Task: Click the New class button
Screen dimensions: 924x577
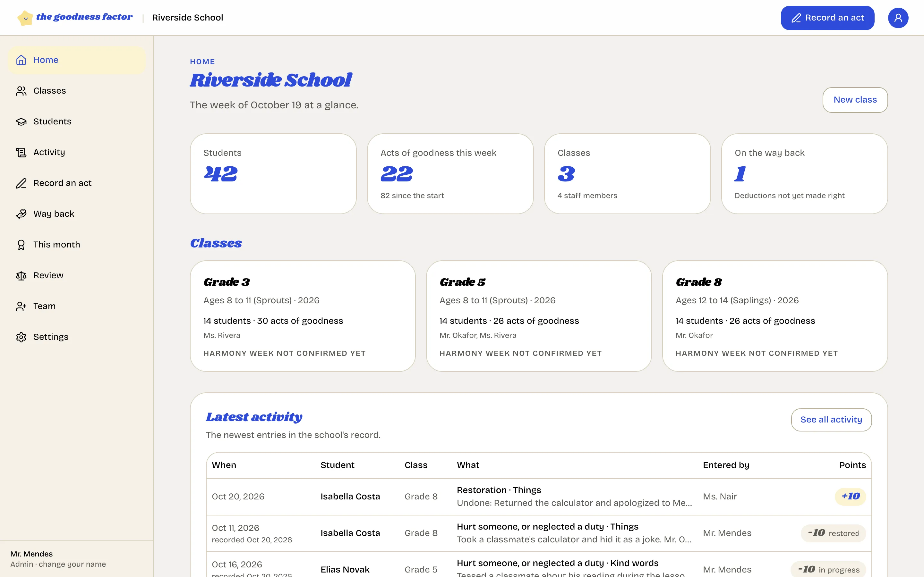Action: (x=855, y=100)
